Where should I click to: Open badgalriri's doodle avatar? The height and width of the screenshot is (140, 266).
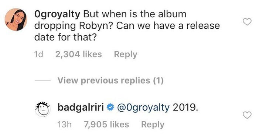click(x=43, y=109)
